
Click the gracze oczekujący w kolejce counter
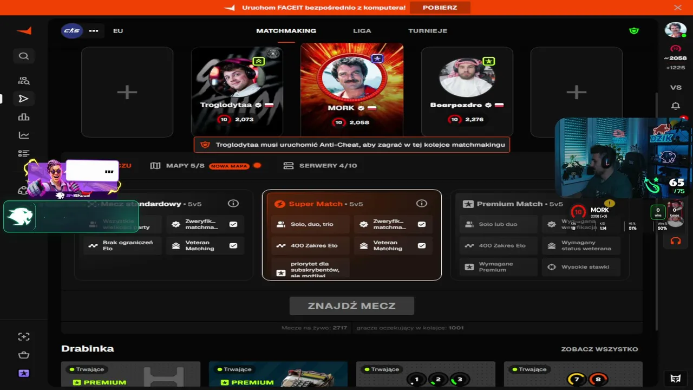410,328
